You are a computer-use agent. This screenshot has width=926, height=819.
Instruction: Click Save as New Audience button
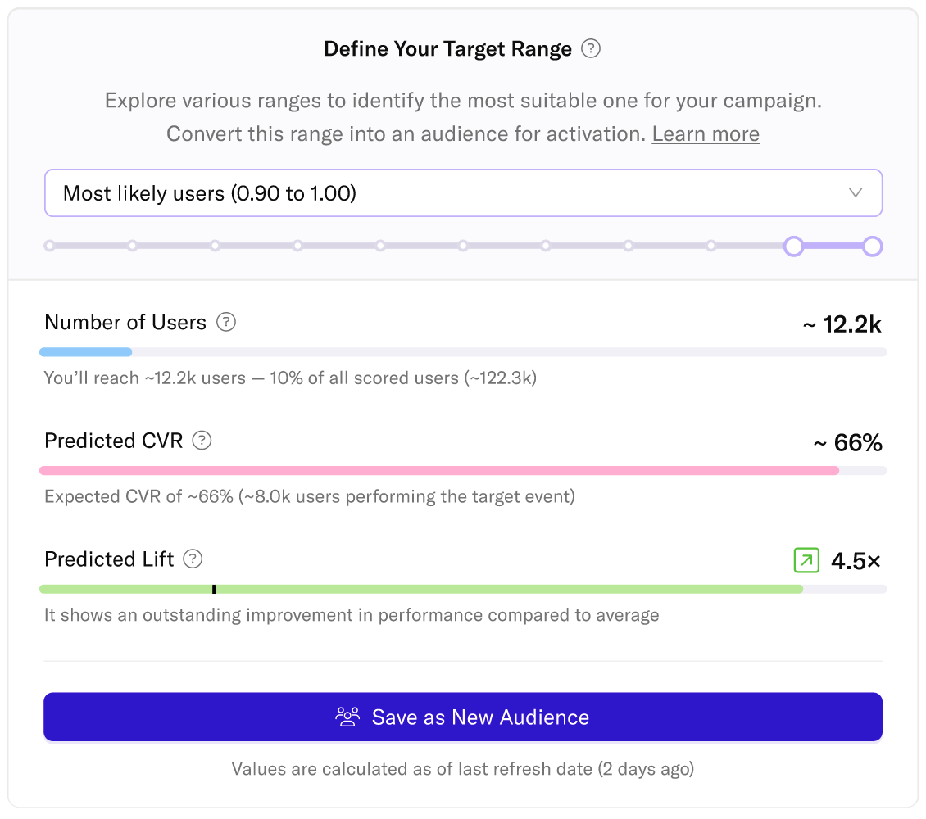click(463, 717)
